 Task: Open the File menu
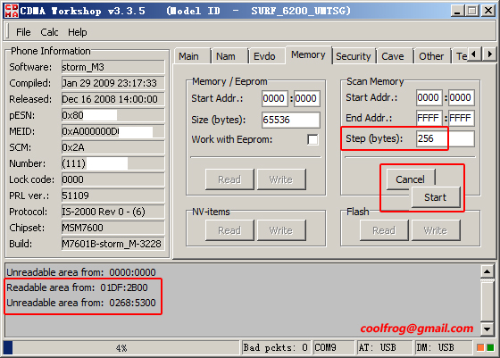[x=23, y=32]
